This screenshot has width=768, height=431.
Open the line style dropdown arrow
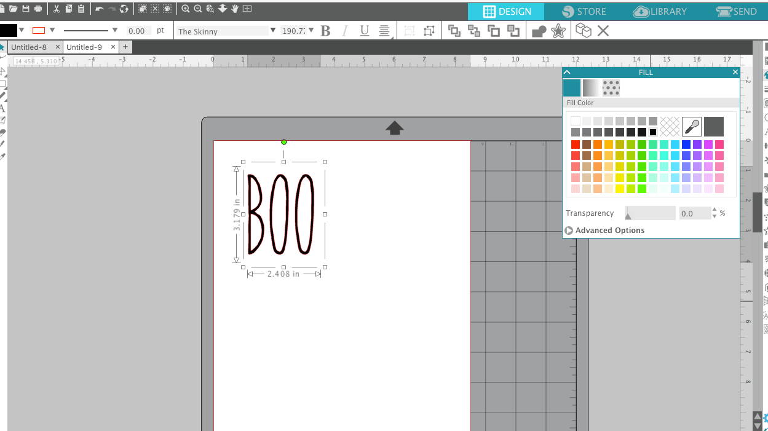coord(115,30)
